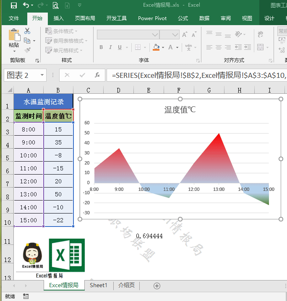
Task: Toggle bold formatting
Action: click(101, 47)
